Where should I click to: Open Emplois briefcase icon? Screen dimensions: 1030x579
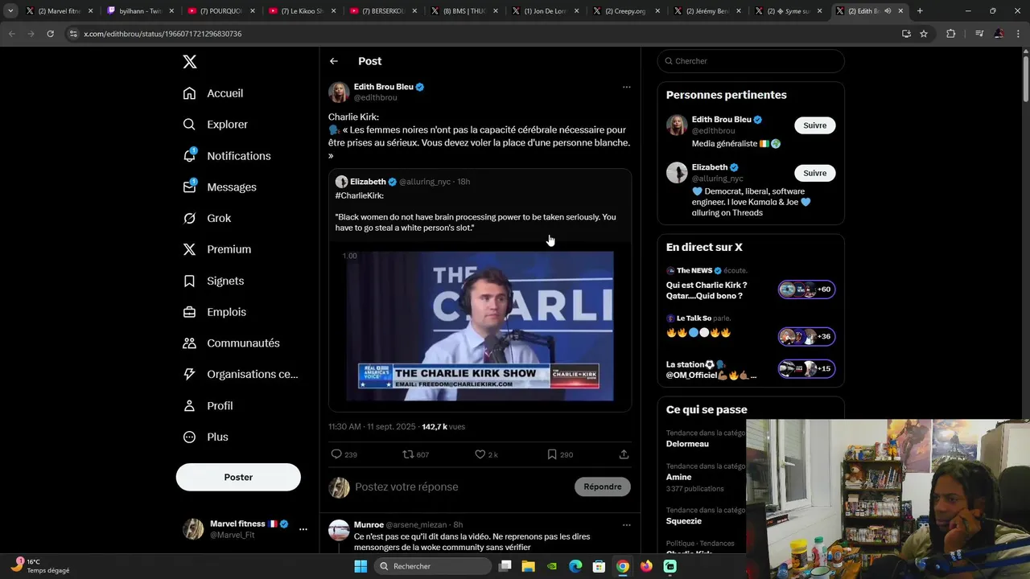click(189, 312)
